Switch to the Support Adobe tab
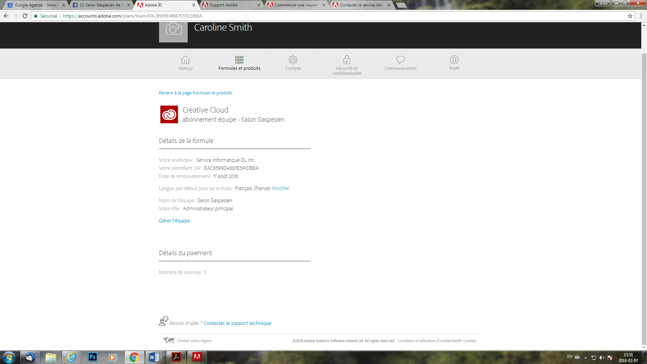The width and height of the screenshot is (647, 364). coord(223,5)
